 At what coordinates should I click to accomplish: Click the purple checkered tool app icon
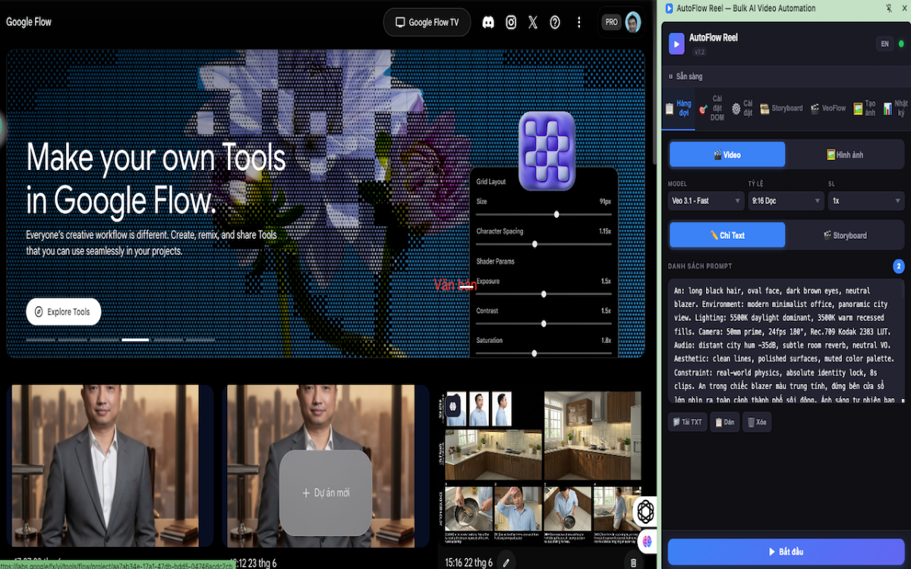click(547, 151)
